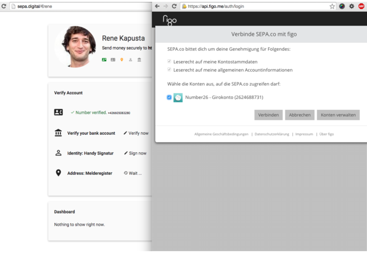This screenshot has height=253, width=367.
Task: Click the Dashboard heading
Action: tap(64, 212)
